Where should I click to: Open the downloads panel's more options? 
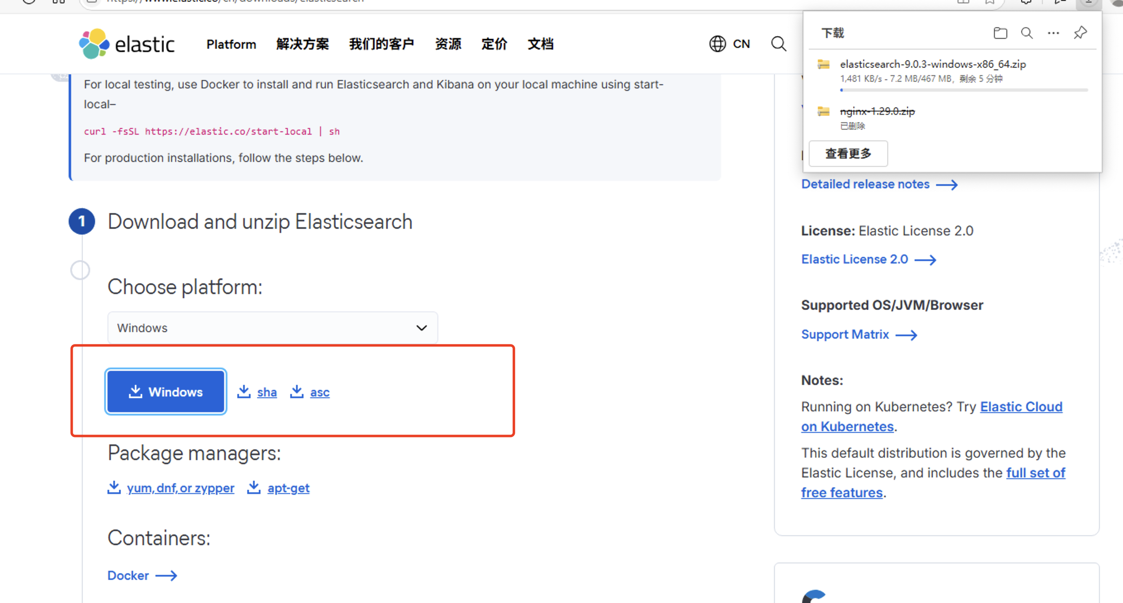(1053, 33)
